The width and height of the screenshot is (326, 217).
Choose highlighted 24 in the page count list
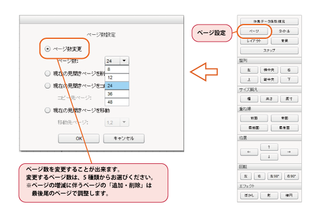click(x=117, y=86)
